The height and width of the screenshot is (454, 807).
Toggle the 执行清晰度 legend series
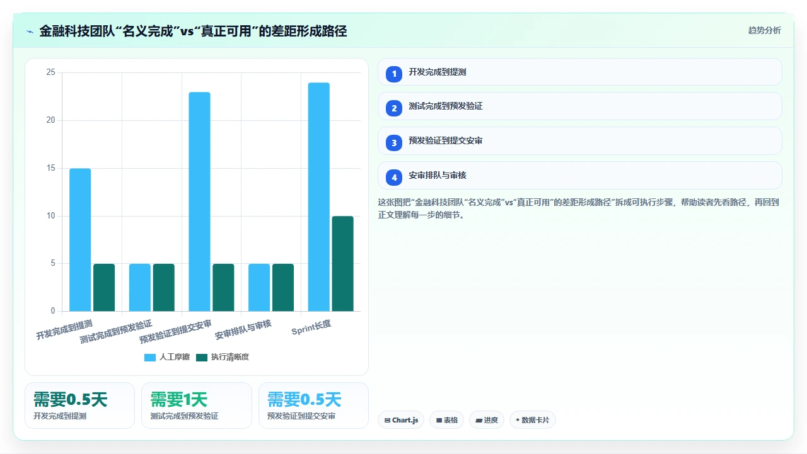[x=223, y=357]
